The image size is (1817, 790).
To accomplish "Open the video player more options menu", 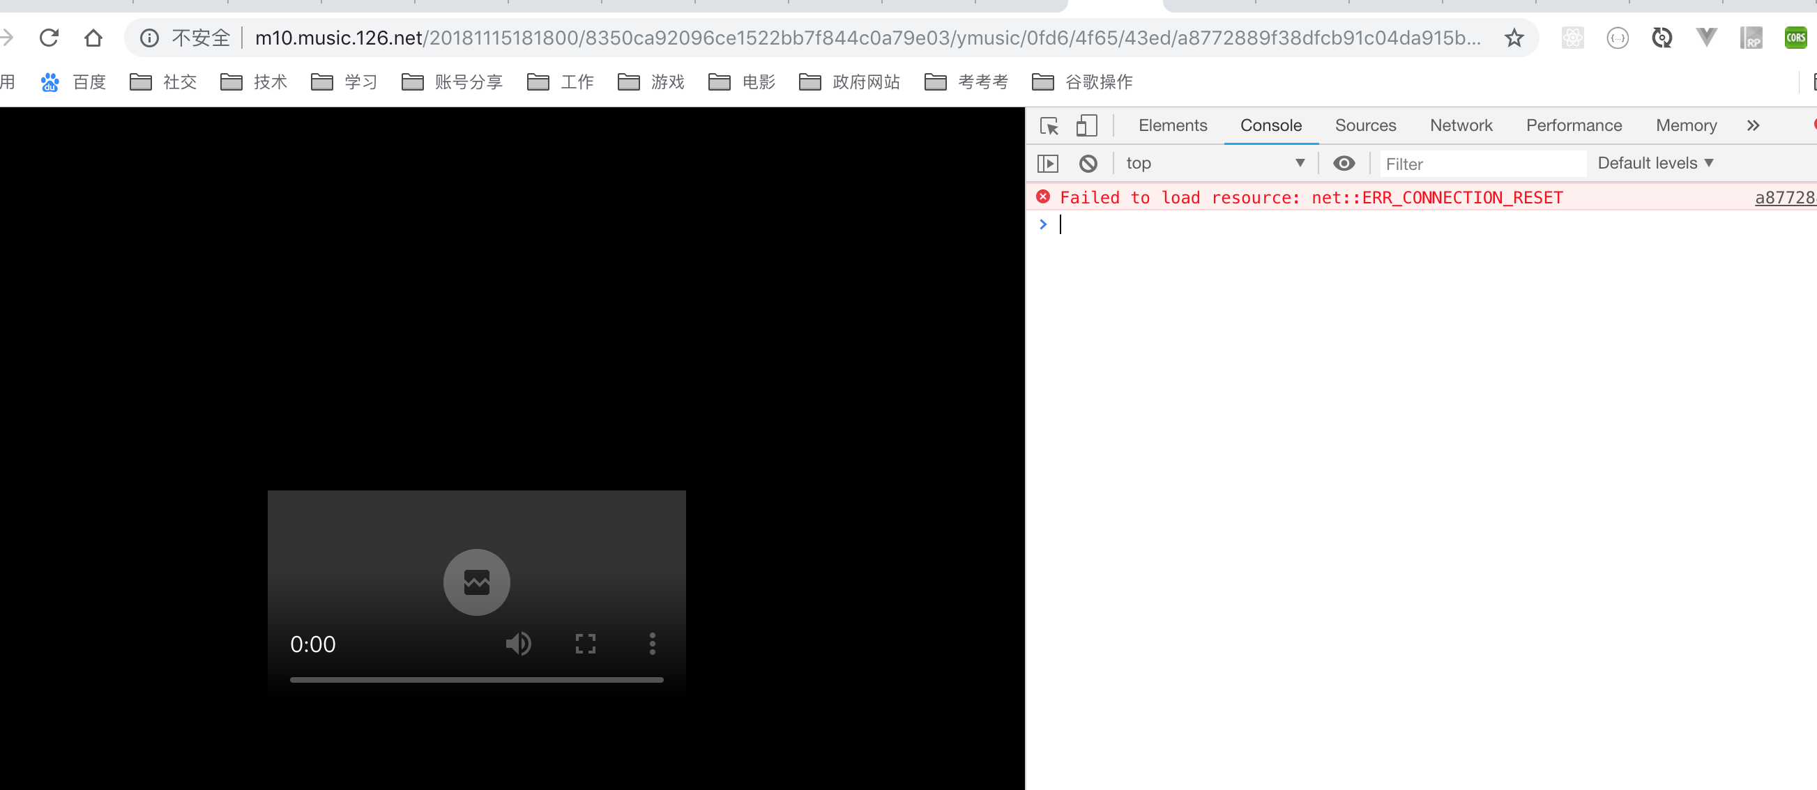I will tap(652, 644).
